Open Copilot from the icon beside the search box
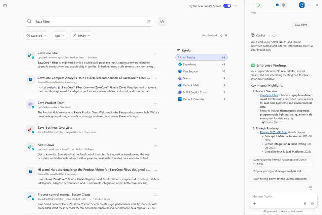Image resolution: width=322 pixels, height=215 pixels. tap(162, 21)
